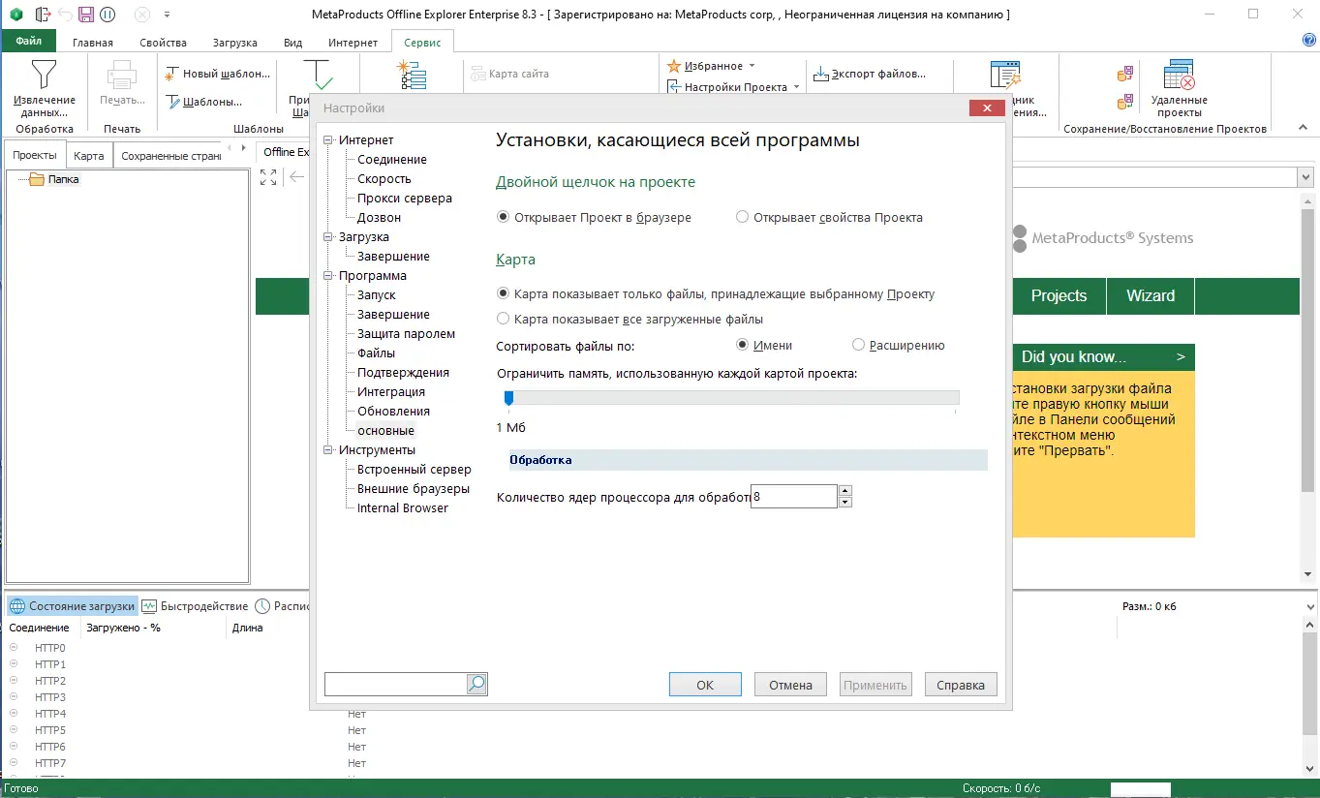Screen dimensions: 1320x798
Task: Switch to the Главная ribbon tab
Action: point(93,43)
